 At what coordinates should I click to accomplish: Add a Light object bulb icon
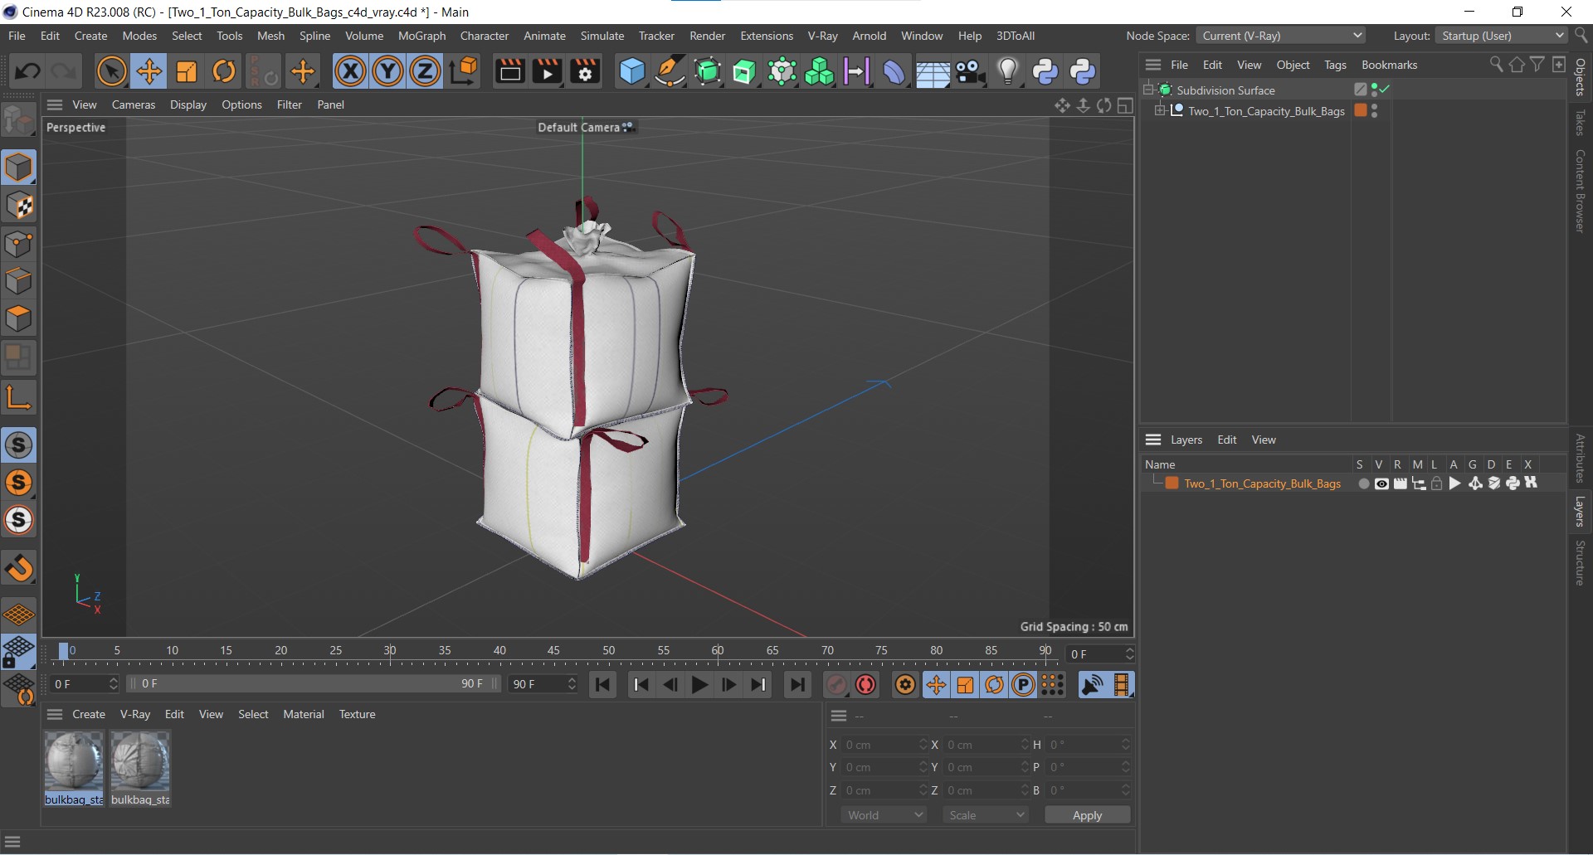(1007, 71)
